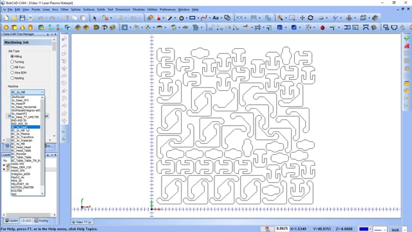Click the Save floppy disk icon
This screenshot has width=412, height=232.
point(23,18)
